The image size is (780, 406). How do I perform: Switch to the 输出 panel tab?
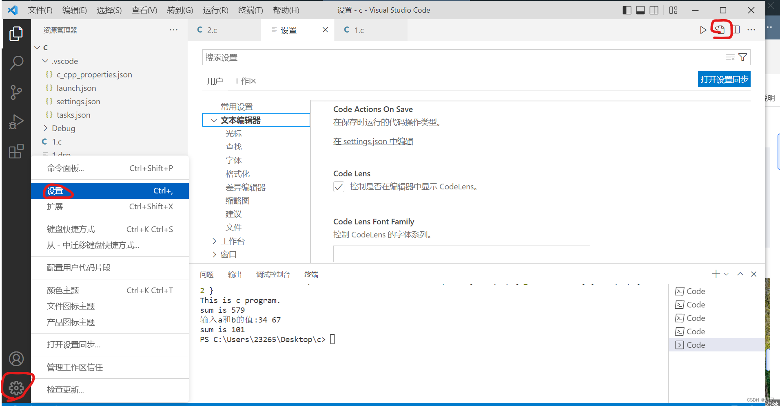(x=235, y=274)
